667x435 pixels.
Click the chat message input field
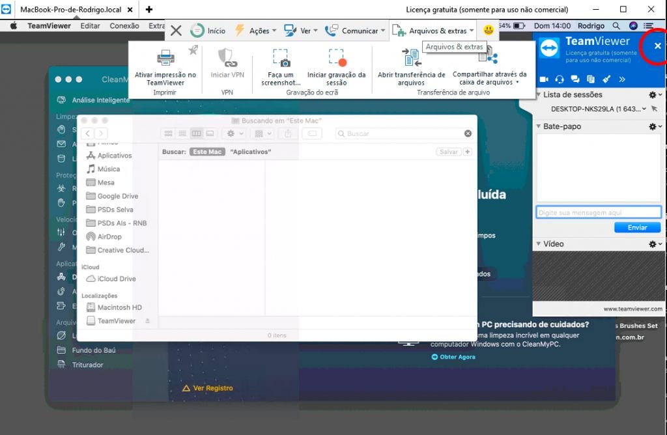point(599,212)
